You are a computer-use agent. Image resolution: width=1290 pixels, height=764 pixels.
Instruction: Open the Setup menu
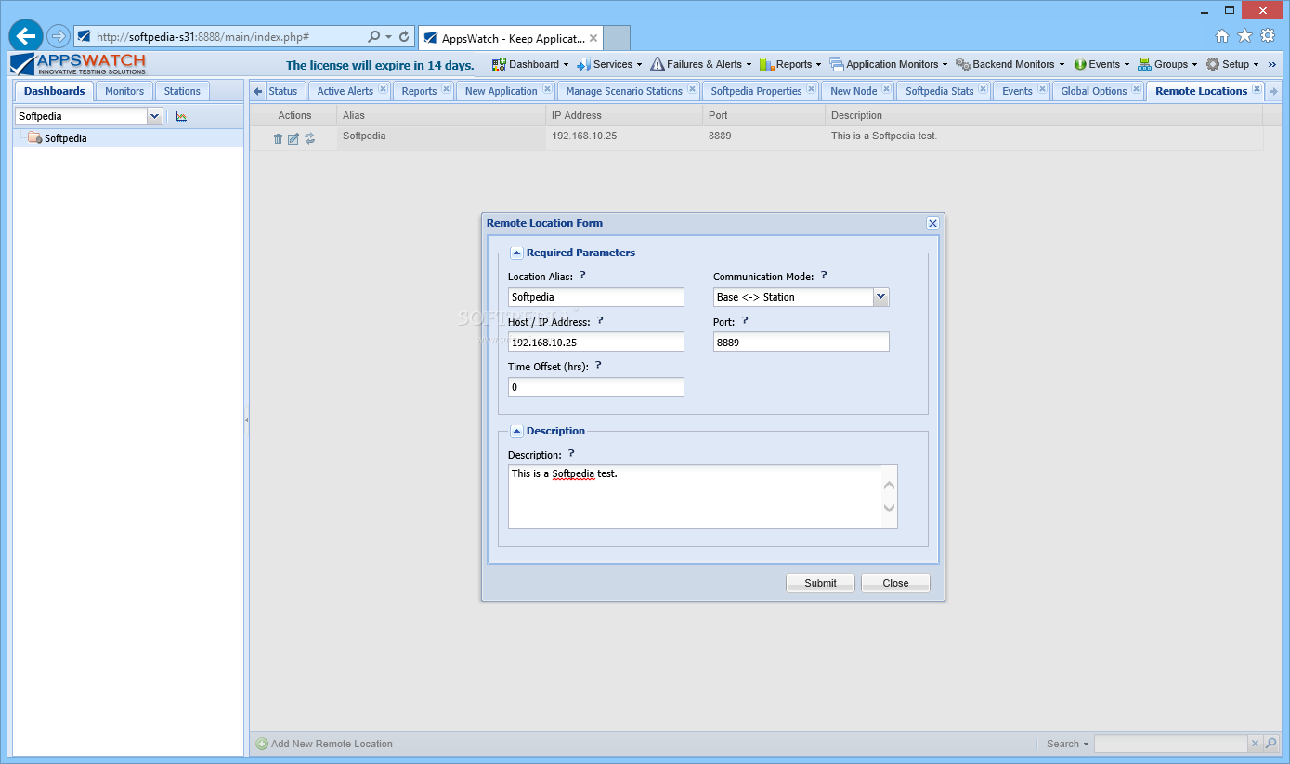[x=1232, y=64]
